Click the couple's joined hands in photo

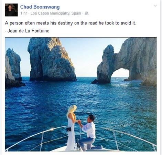pyautogui.click(x=79, y=122)
